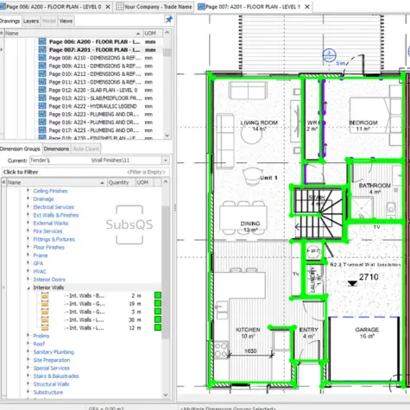Viewport: 410px width, 410px height.
Task: Select the Stairs & Balustrades group row
Action: click(x=56, y=376)
